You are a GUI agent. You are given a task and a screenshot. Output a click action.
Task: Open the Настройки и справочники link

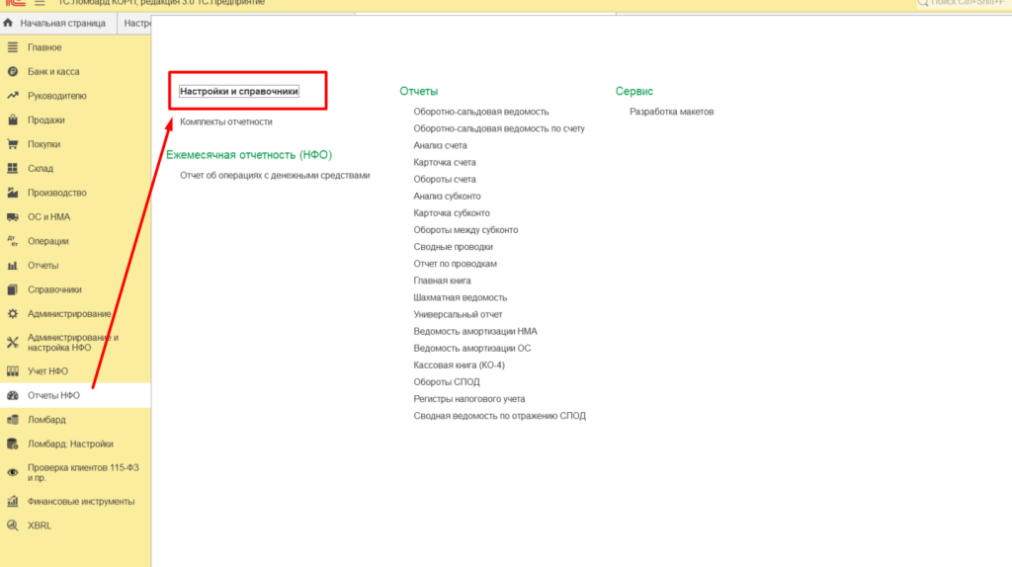(238, 91)
